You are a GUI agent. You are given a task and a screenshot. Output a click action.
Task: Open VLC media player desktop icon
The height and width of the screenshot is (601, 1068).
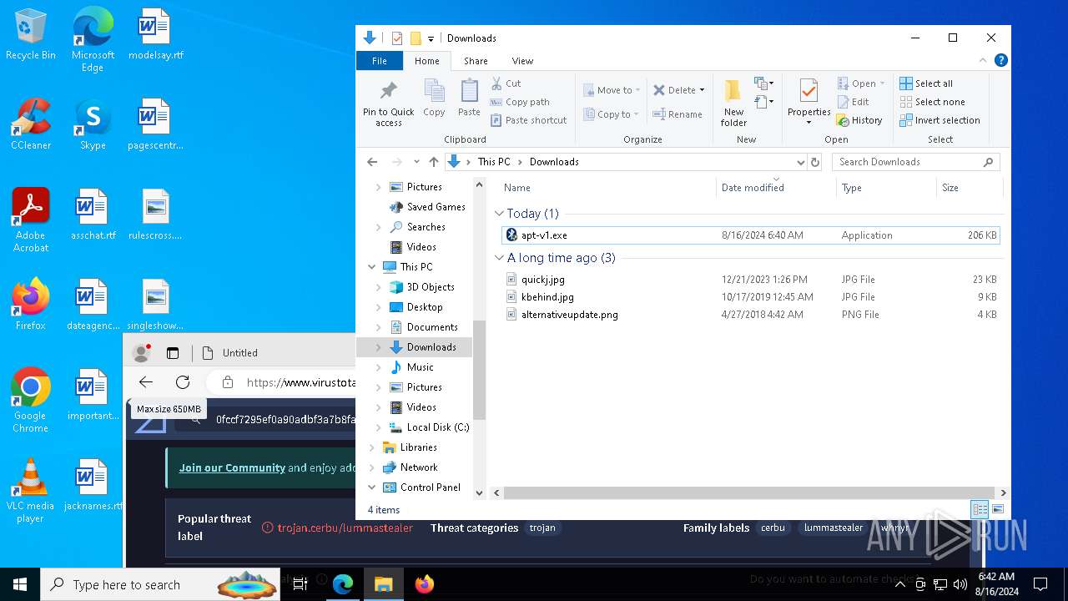31,491
